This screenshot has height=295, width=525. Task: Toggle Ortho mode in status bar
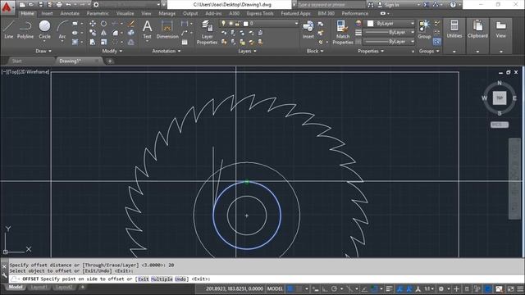[325, 288]
